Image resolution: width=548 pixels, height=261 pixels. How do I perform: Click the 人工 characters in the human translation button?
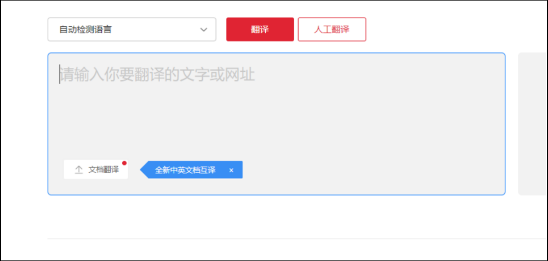(322, 30)
